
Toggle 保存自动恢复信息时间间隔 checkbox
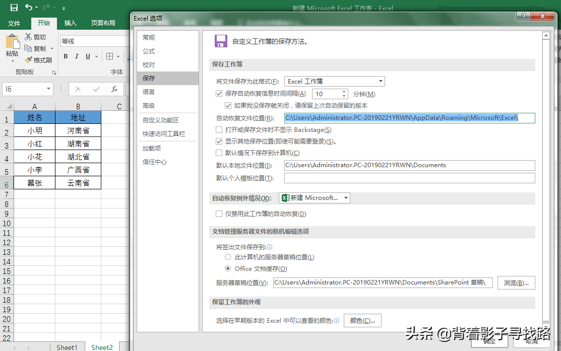219,94
